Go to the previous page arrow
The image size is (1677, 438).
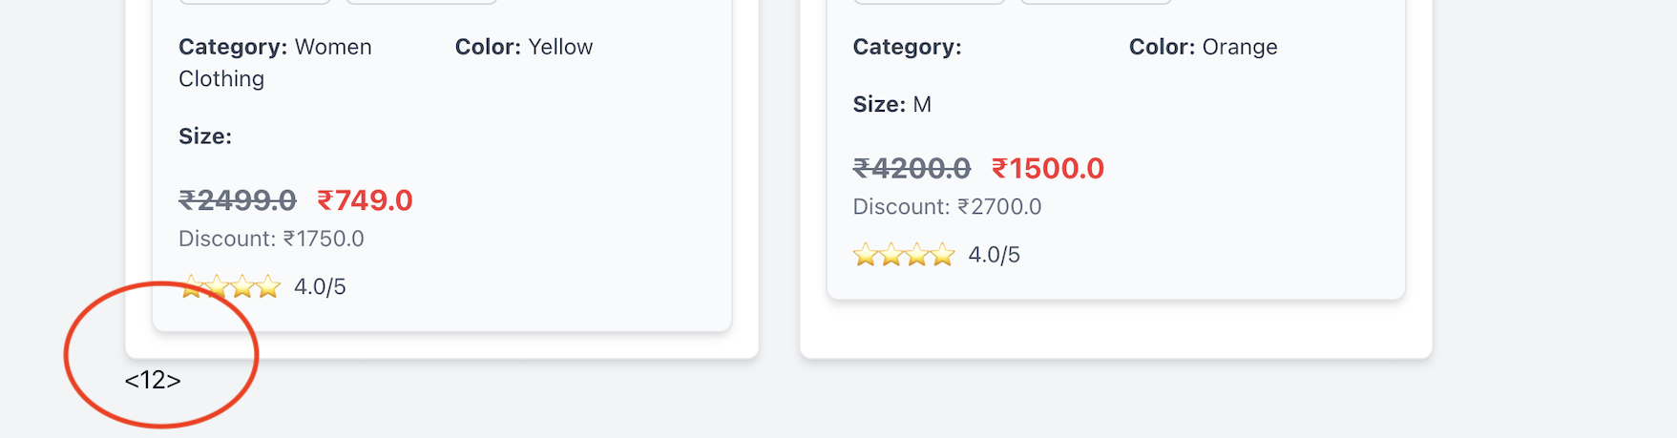tap(131, 381)
